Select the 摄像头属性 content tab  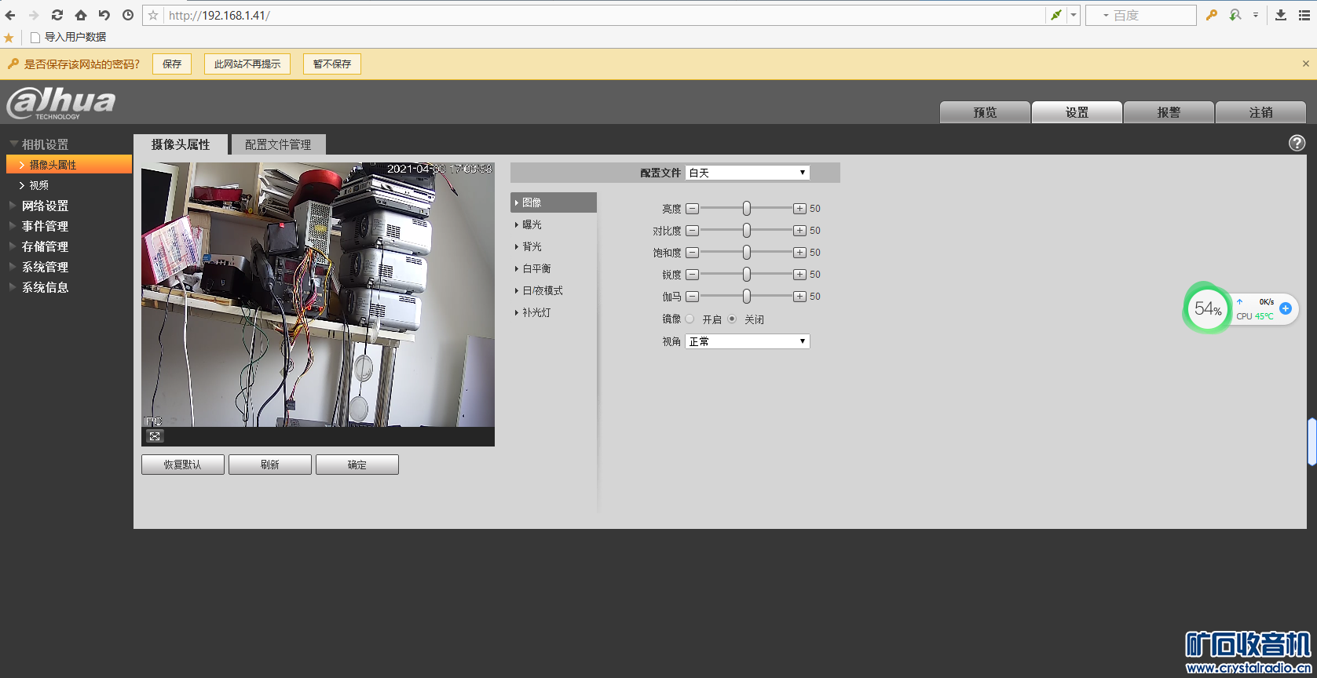click(x=181, y=144)
